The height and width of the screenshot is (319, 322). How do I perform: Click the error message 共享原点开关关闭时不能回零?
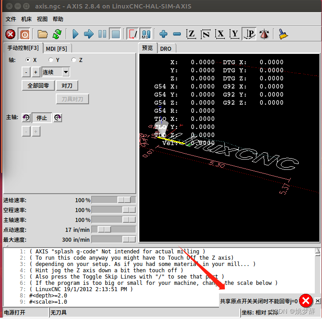[259, 301]
